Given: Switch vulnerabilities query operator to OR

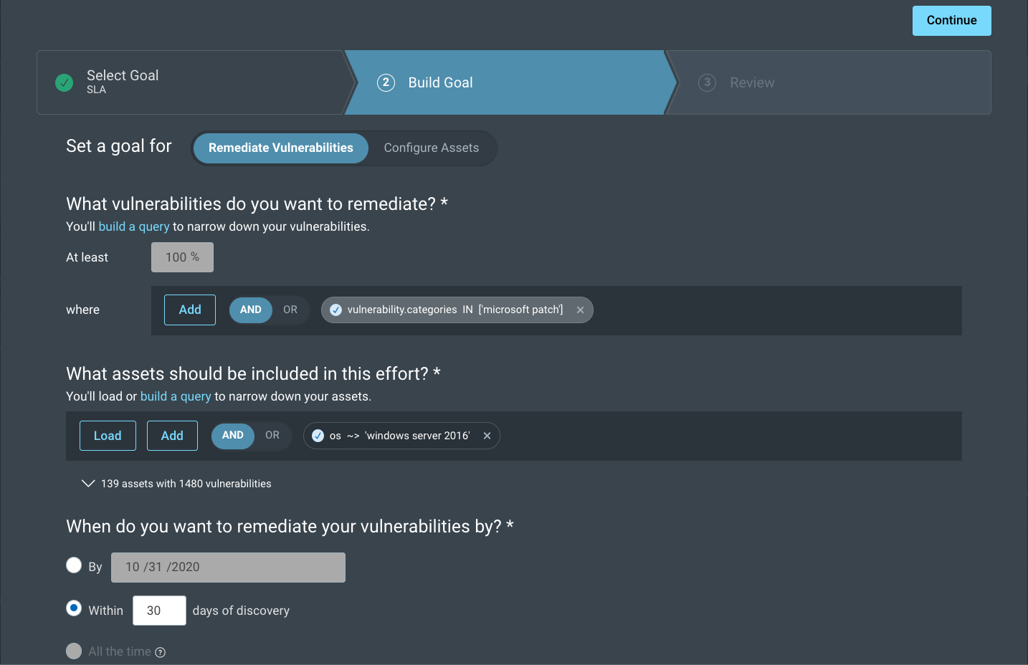Looking at the screenshot, I should coord(290,310).
